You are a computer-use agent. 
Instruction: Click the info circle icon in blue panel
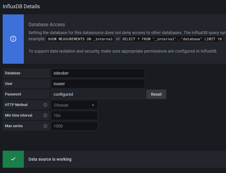click(13, 39)
